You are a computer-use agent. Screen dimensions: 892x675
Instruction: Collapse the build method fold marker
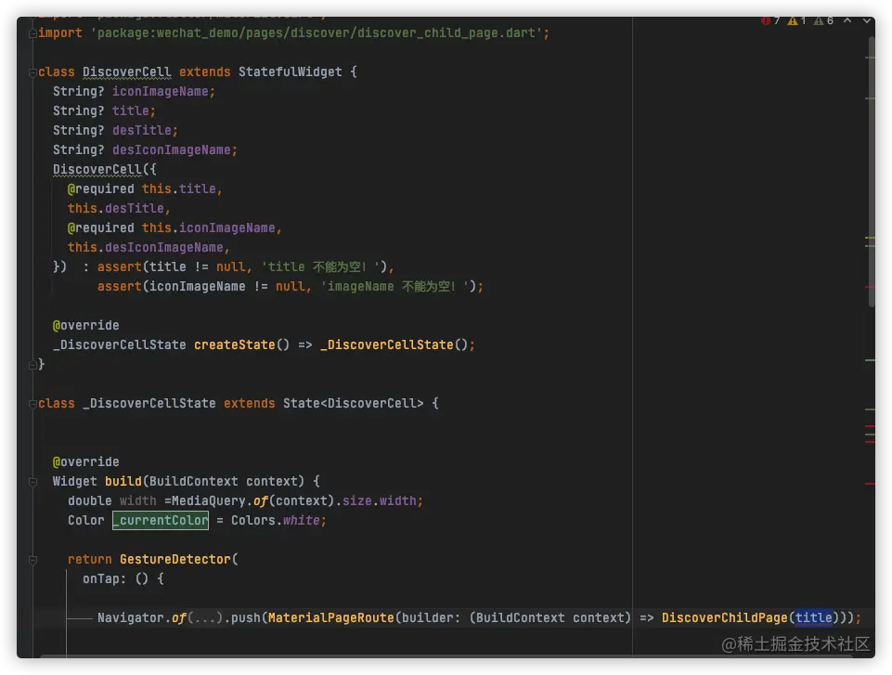[x=33, y=482]
